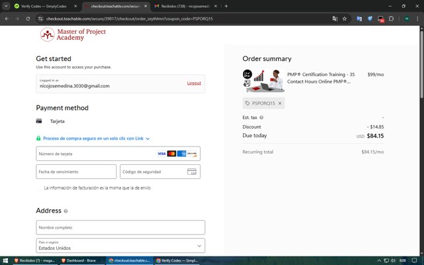Expand the secure checkout with Link chevron

pos(148,138)
